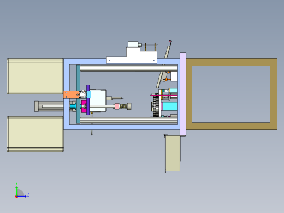
Task: Select the large cyan block near the gear
Action: (169, 106)
